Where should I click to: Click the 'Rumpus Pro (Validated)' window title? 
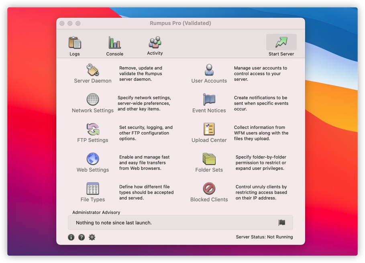coord(180,23)
